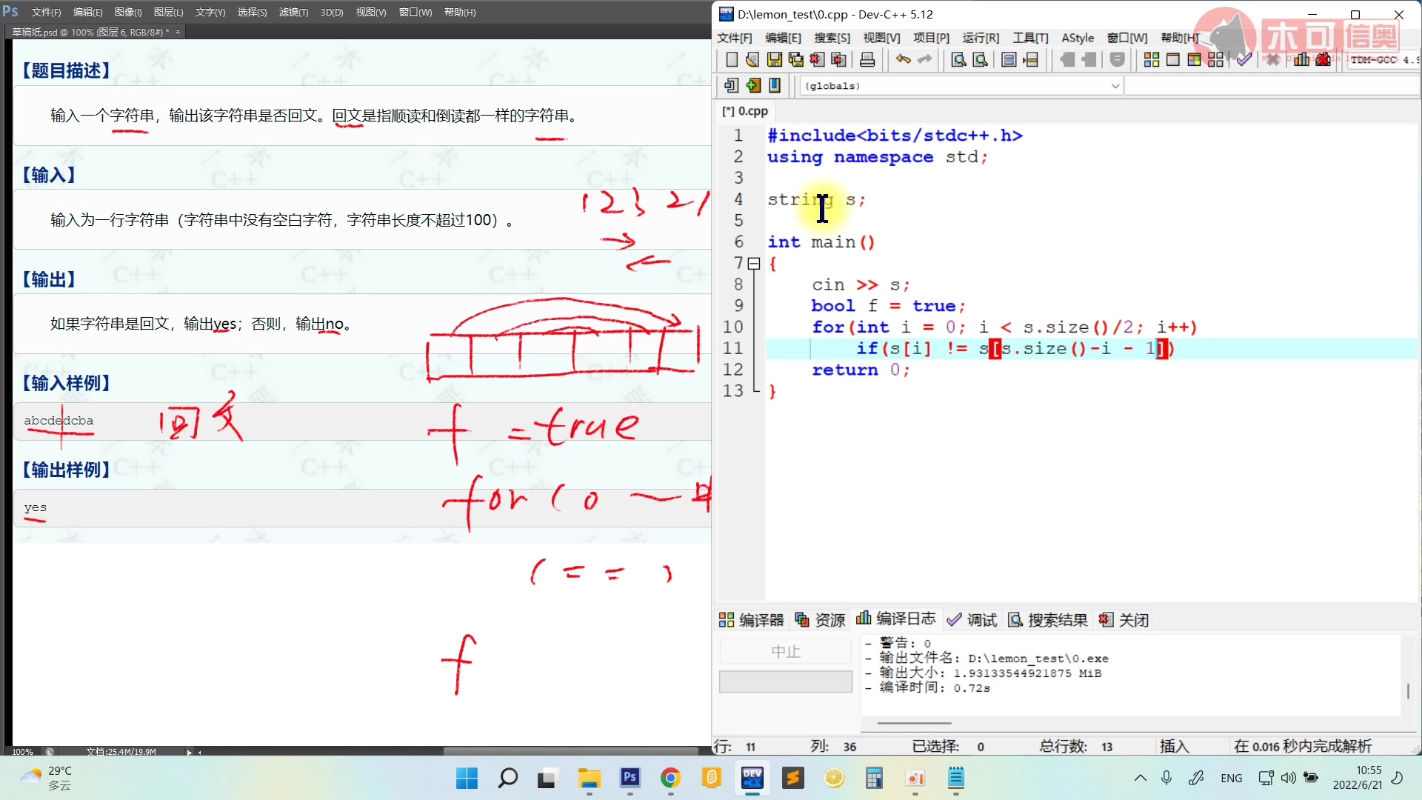Click the Debug checkmark icon
Image resolution: width=1422 pixels, height=800 pixels.
tap(1244, 60)
